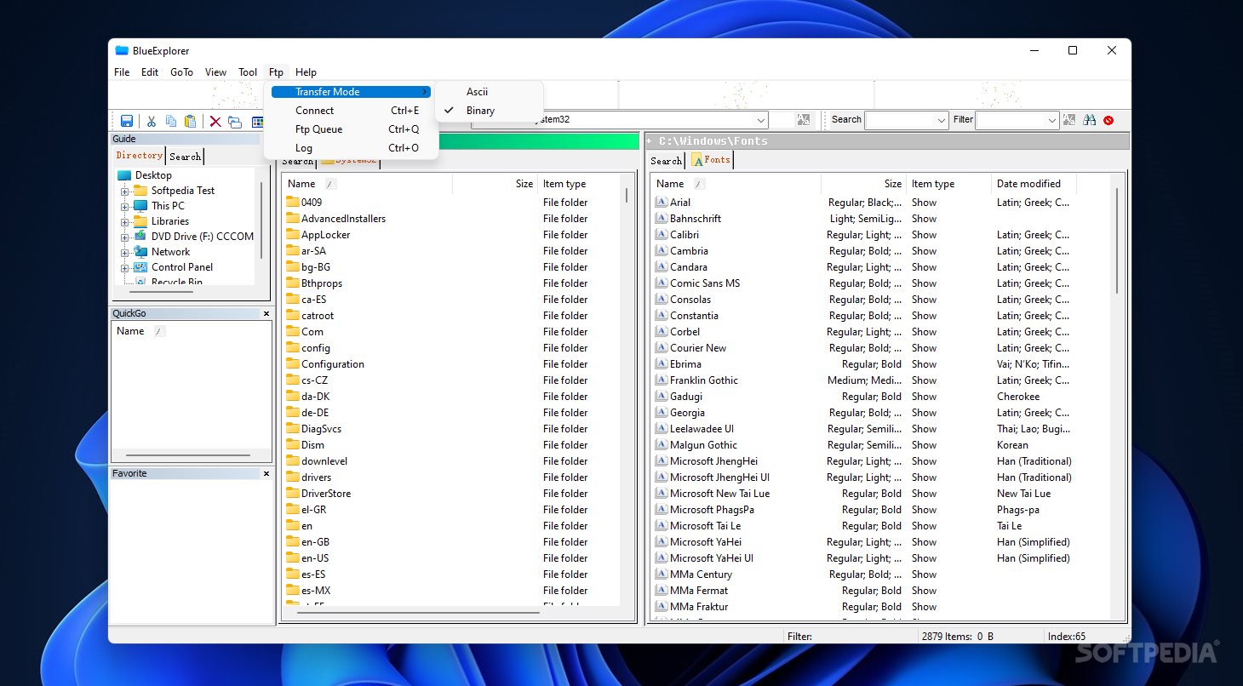Switch to Search tab in Guide panel
The image size is (1243, 686).
point(185,157)
